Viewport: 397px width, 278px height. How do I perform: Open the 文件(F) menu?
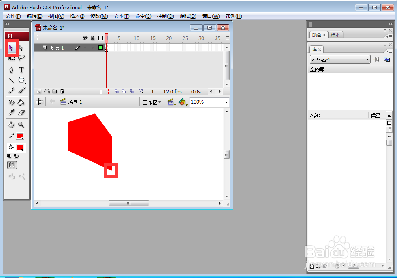click(13, 16)
